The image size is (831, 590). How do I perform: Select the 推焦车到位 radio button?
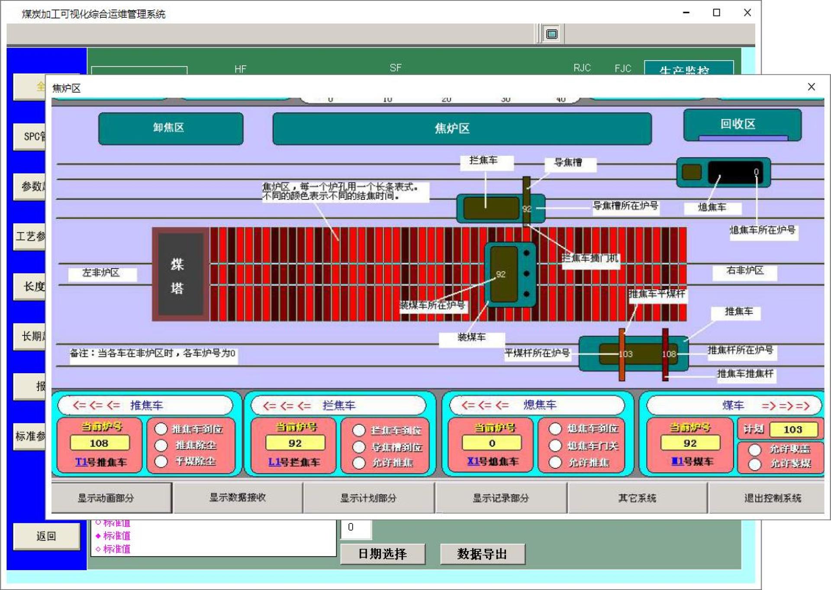pyautogui.click(x=161, y=429)
